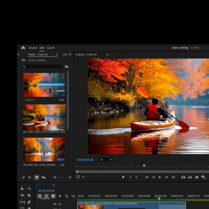Play the sequence in Program monitor
The width and height of the screenshot is (209, 209).
click(x=160, y=177)
